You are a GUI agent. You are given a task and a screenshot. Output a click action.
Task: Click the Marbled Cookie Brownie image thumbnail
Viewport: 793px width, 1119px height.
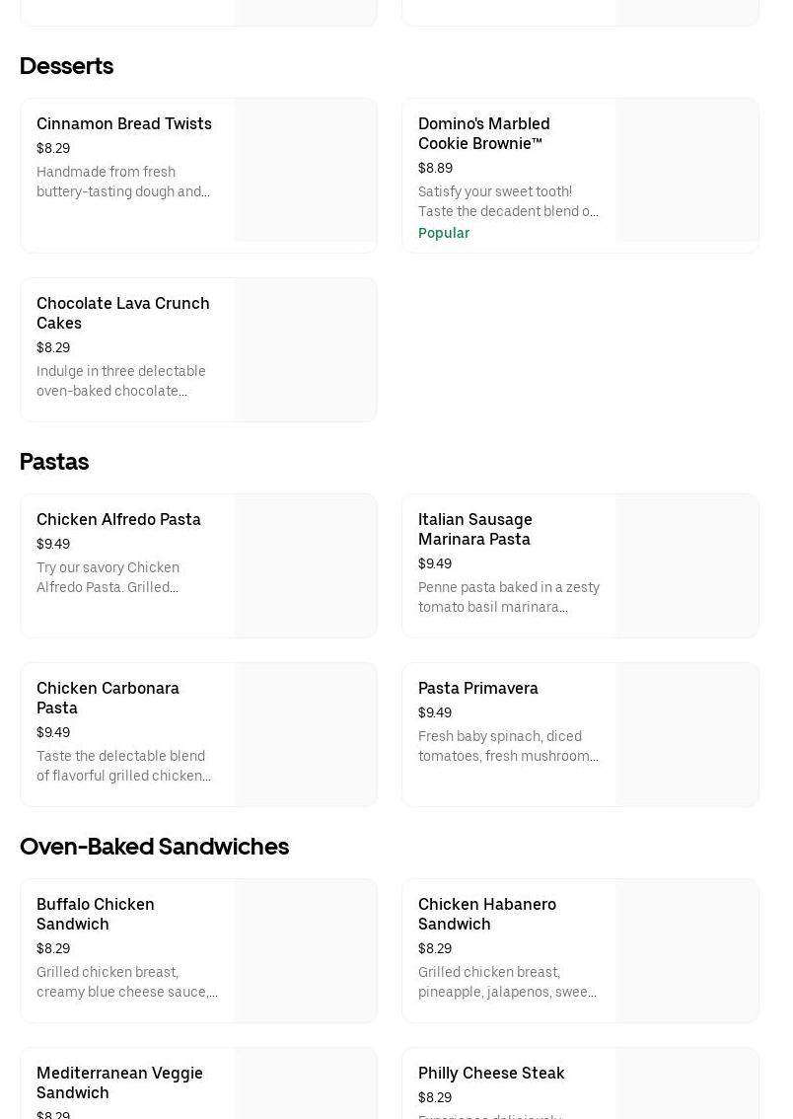(x=686, y=170)
